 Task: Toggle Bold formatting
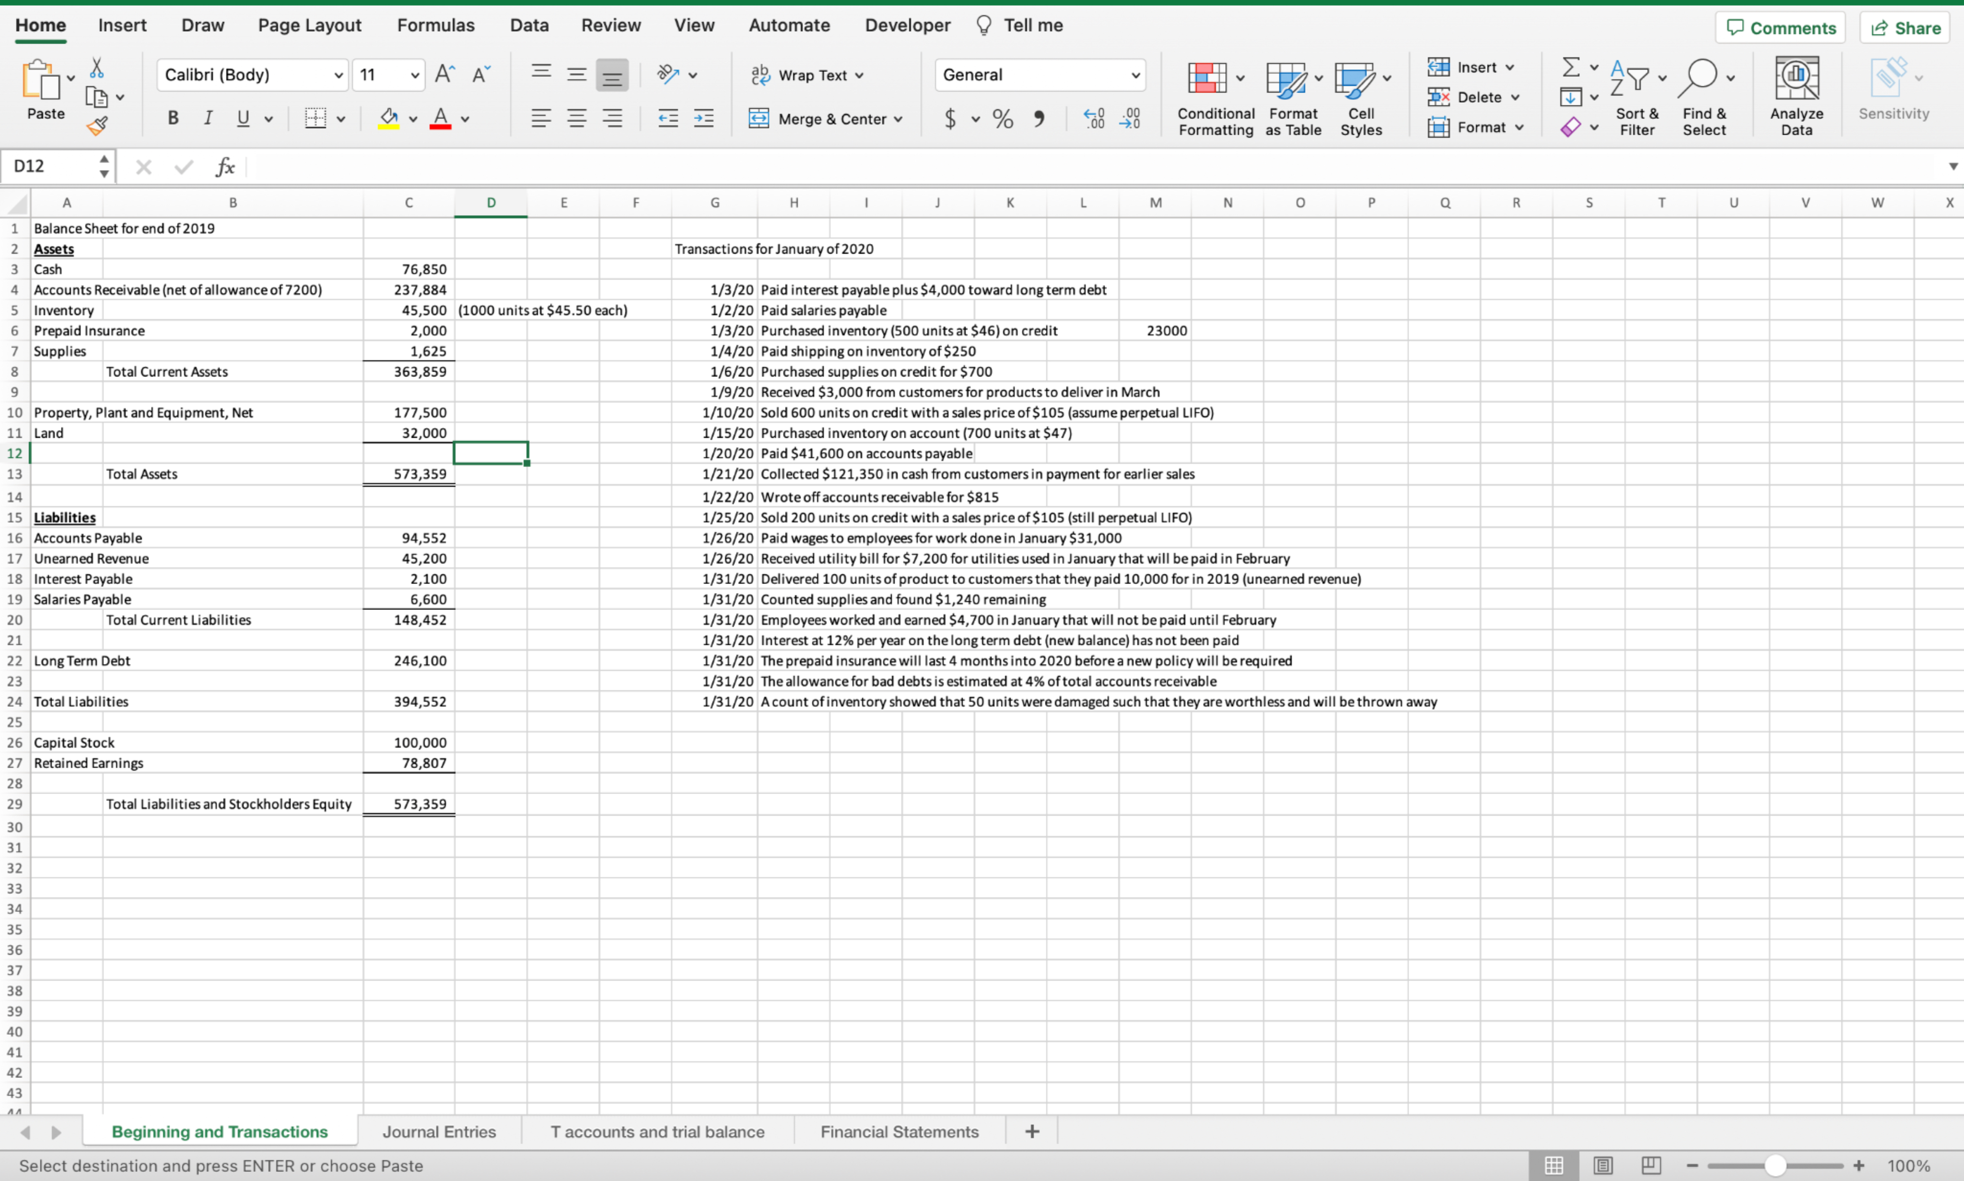(173, 118)
